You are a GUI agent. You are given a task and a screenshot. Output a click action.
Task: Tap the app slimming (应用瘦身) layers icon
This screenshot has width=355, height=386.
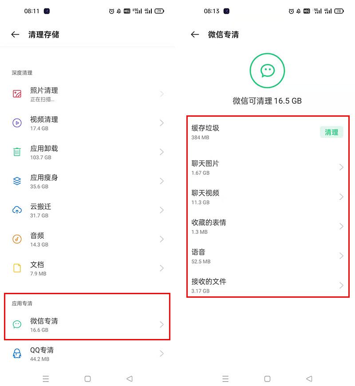17,181
